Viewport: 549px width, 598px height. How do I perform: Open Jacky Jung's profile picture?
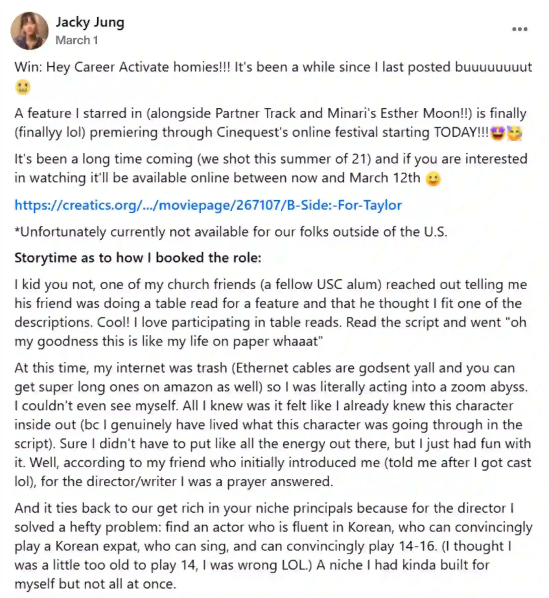pyautogui.click(x=29, y=30)
